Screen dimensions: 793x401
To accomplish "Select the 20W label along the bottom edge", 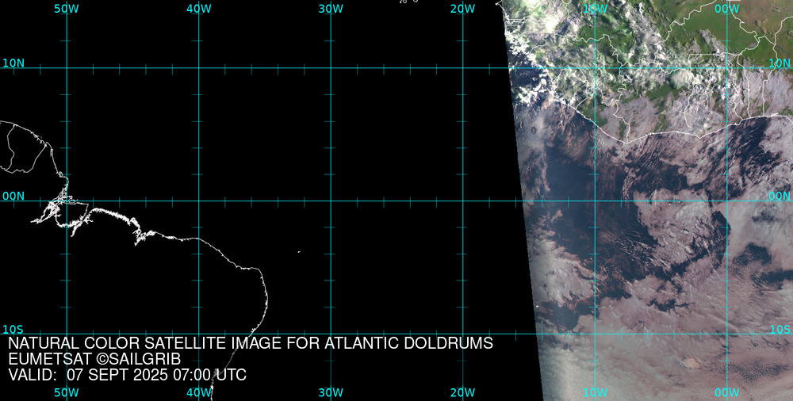I will [463, 393].
